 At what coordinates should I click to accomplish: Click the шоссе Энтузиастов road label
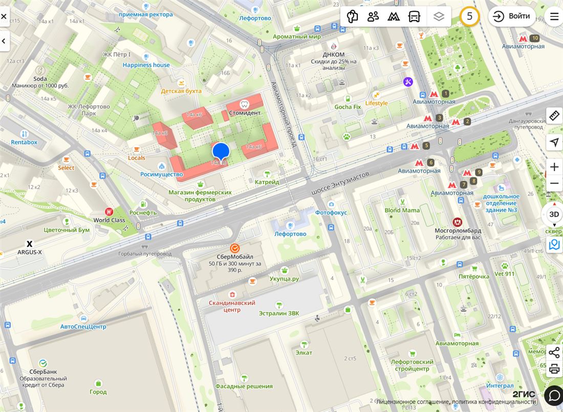pos(340,183)
